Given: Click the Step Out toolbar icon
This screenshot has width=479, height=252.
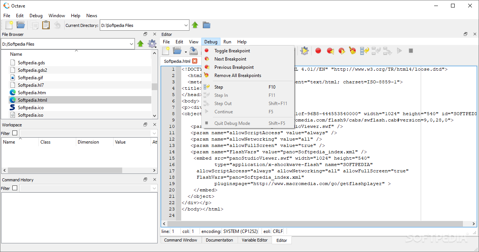Looking at the screenshot, I should click(x=387, y=50).
